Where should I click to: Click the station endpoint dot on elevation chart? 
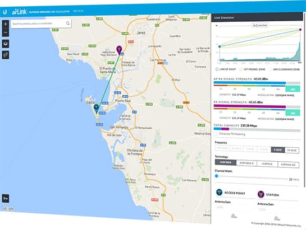300,30
